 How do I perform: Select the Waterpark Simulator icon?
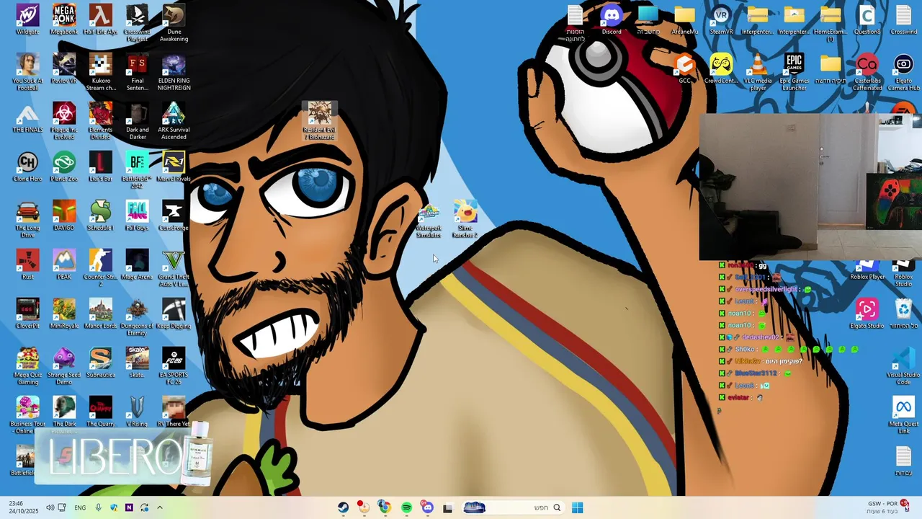click(429, 220)
